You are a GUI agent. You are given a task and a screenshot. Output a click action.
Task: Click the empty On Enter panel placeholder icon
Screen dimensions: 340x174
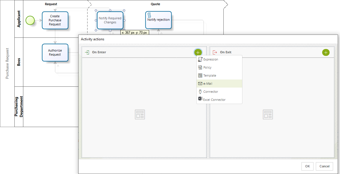point(140,114)
